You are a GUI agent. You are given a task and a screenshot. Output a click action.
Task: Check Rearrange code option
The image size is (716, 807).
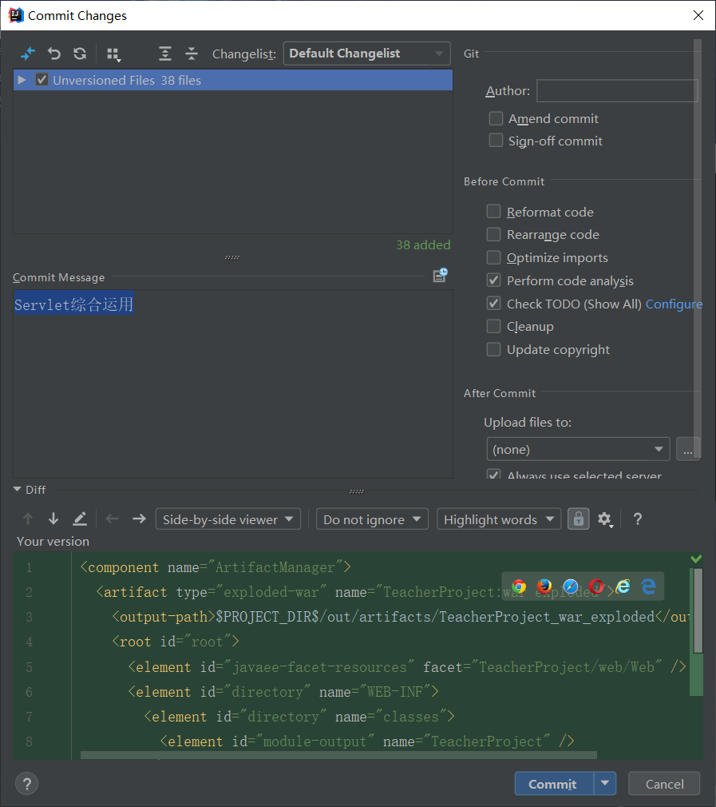(493, 234)
